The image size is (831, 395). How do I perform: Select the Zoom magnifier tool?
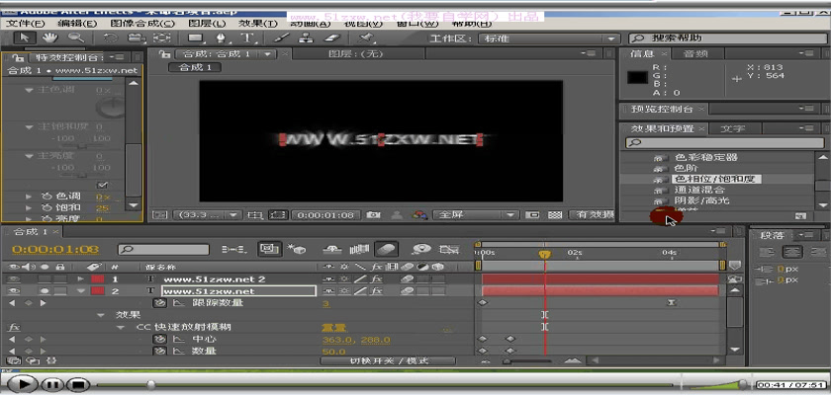point(76,39)
